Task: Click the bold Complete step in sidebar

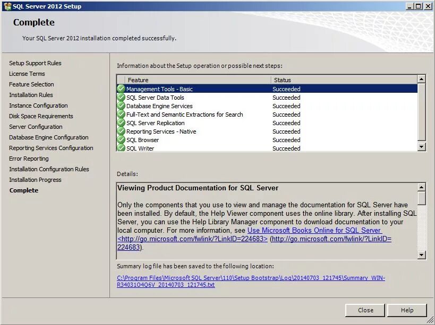Action: tap(24, 190)
